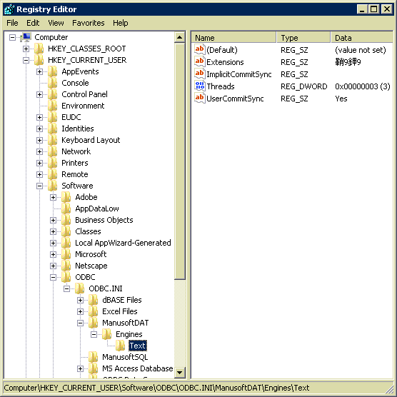Expand the Keyboard Layout key
This screenshot has height=397, width=397.
39,140
